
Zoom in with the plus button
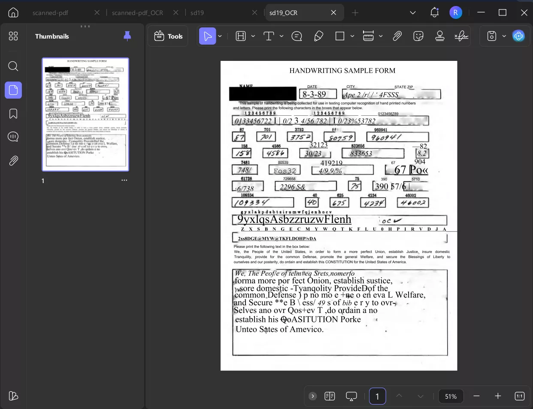click(497, 396)
